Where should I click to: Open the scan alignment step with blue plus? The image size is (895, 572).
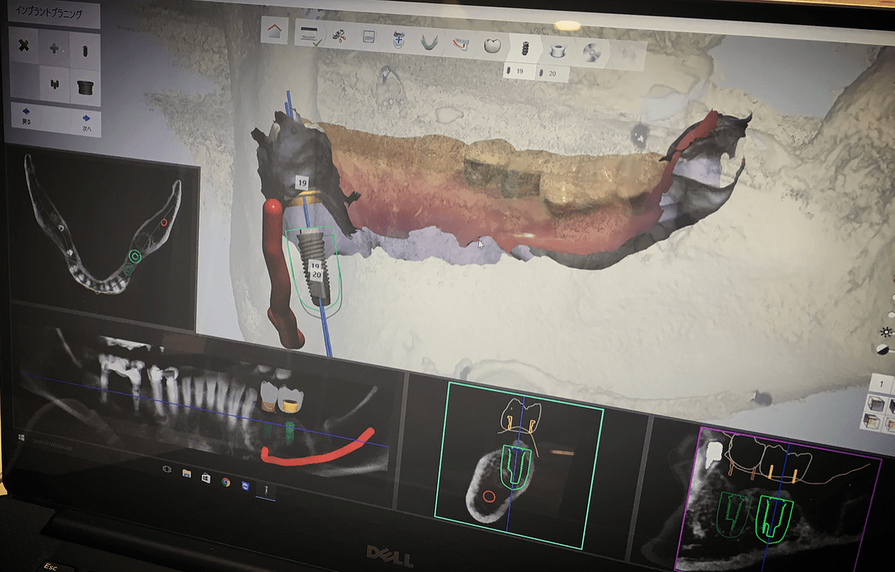398,39
